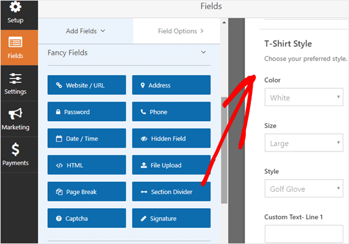The height and width of the screenshot is (244, 349).
Task: Add a Password field
Action: click(86, 112)
